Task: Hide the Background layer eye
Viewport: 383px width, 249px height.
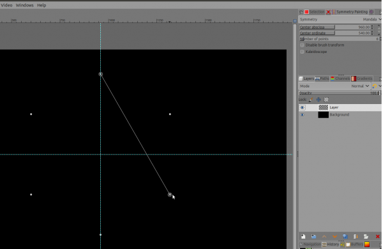Action: [303, 115]
